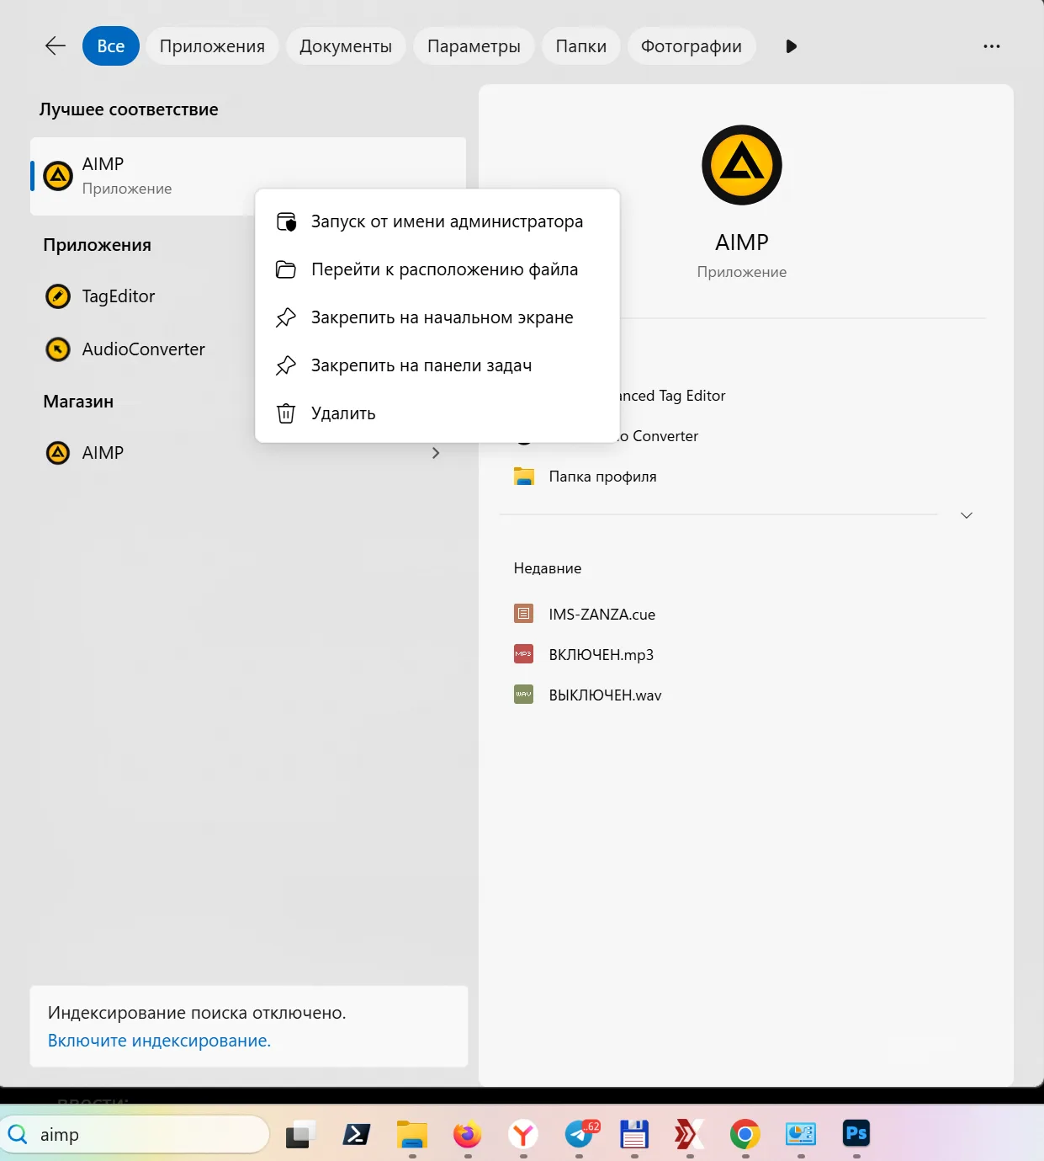Click the AIMP icon in best match
Image resolution: width=1044 pixels, height=1161 pixels.
58,176
